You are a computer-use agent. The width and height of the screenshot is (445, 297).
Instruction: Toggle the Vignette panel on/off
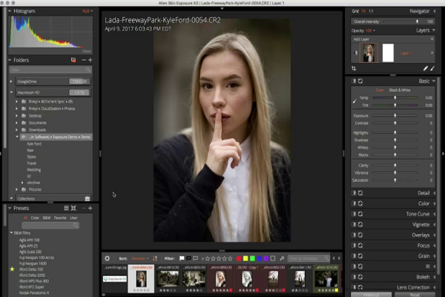point(354,224)
